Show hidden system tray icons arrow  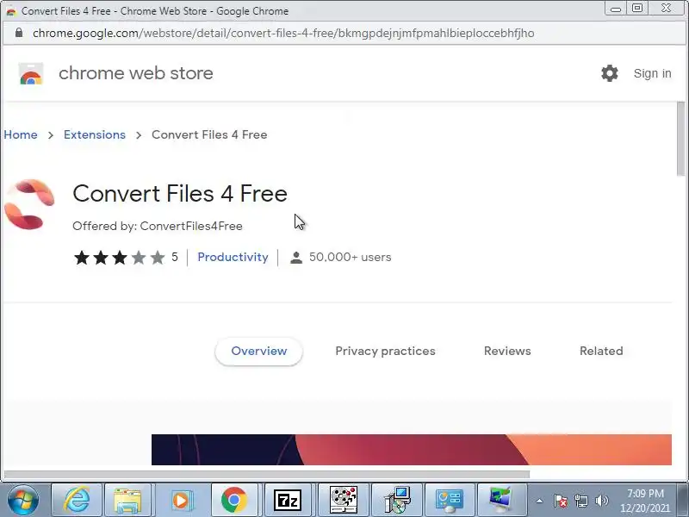point(540,501)
